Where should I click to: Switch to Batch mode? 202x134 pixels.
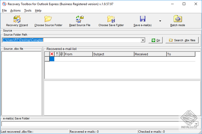coord(178,21)
